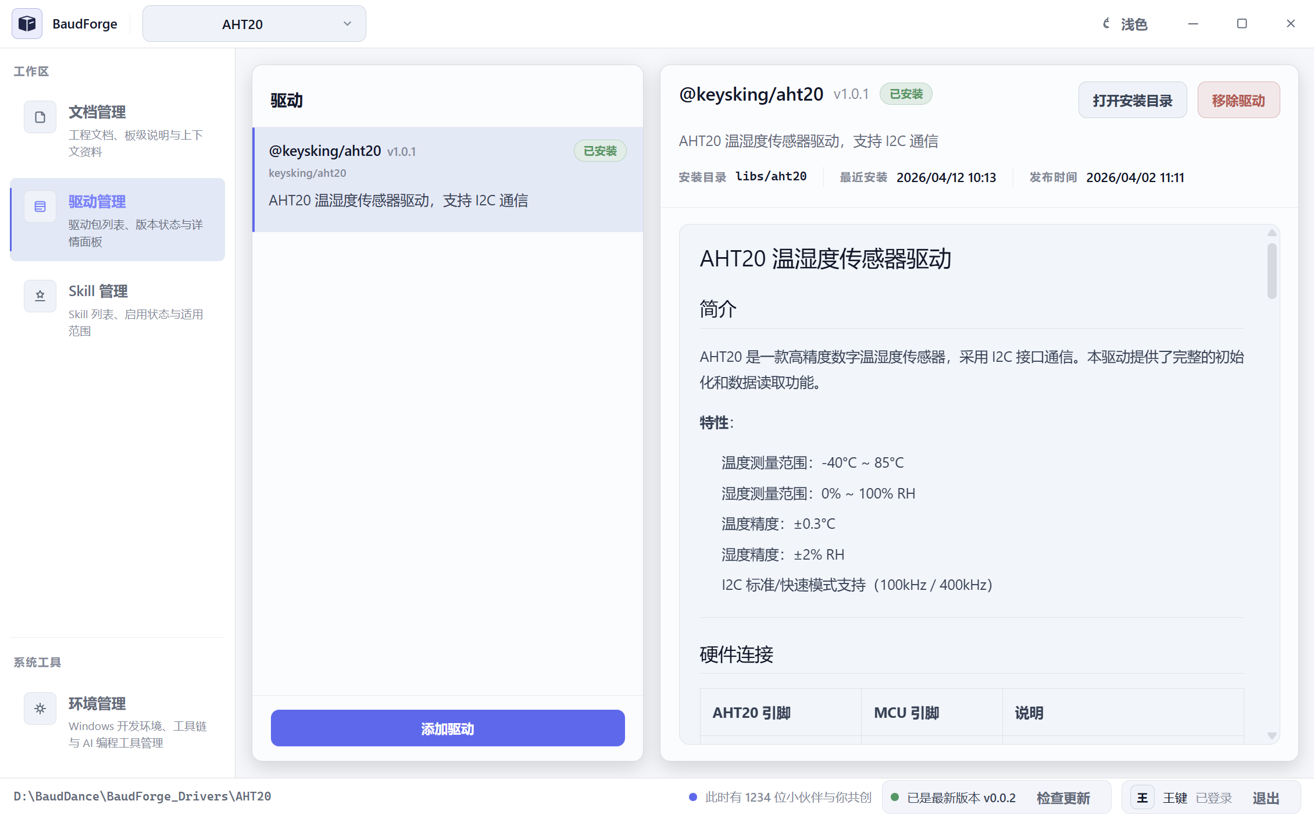Viewport: 1314px width, 815px height.
Task: Click the readme scrollbar thumb
Action: 1272,271
